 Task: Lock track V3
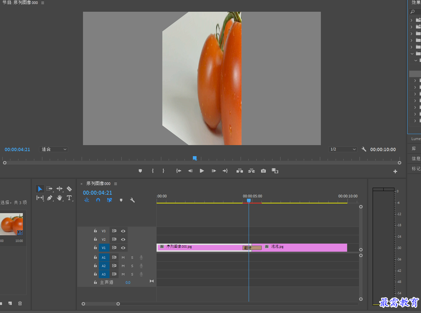tap(95, 231)
